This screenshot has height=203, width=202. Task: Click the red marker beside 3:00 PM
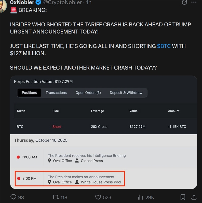(19, 178)
